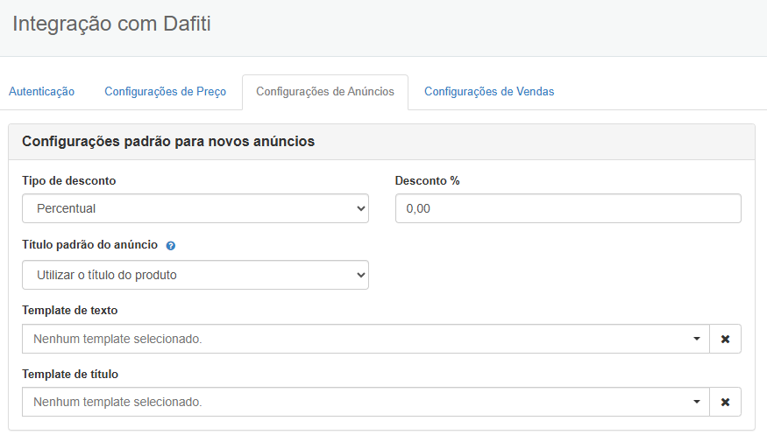Click the 'Template de texto' label
This screenshot has width=767, height=442.
70,311
